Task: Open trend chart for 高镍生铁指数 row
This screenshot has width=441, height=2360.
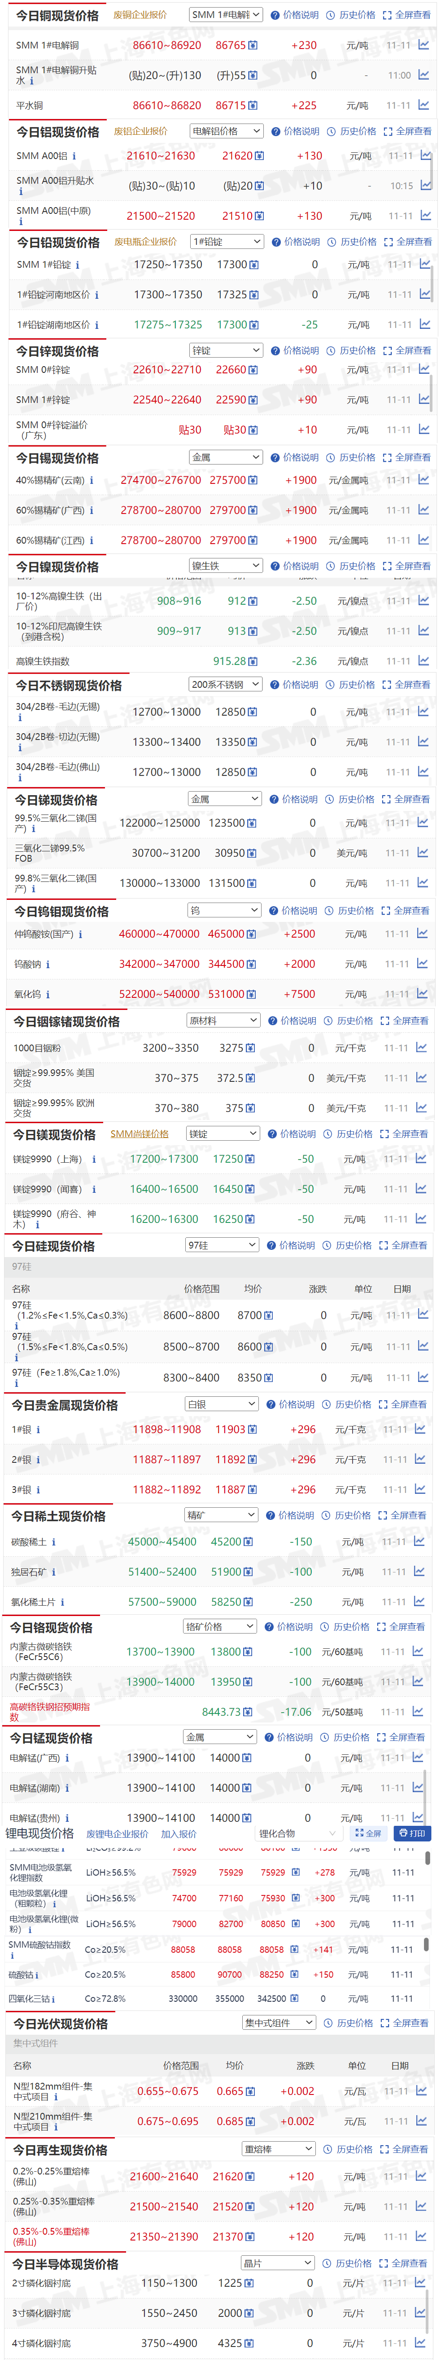Action: [x=424, y=660]
